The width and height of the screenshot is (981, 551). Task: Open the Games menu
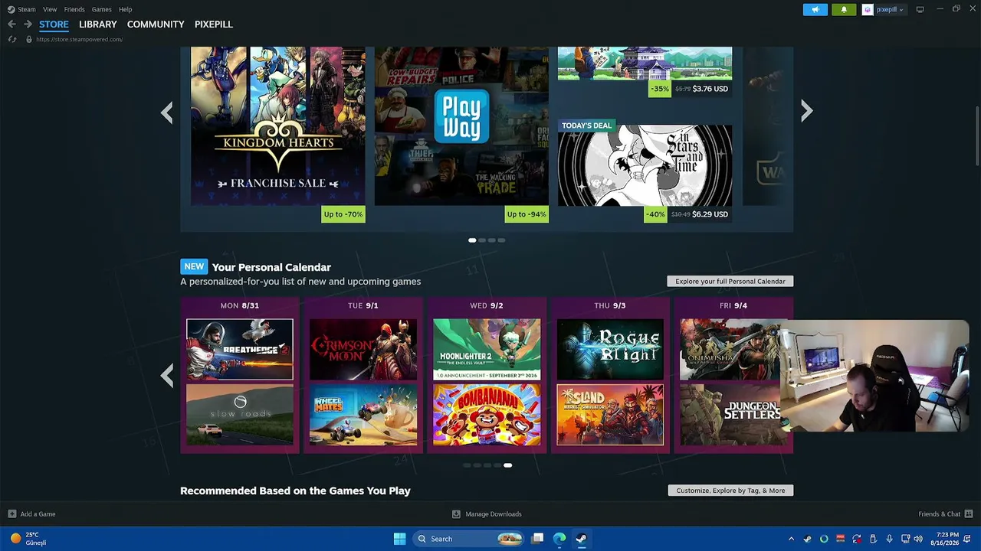click(x=101, y=9)
